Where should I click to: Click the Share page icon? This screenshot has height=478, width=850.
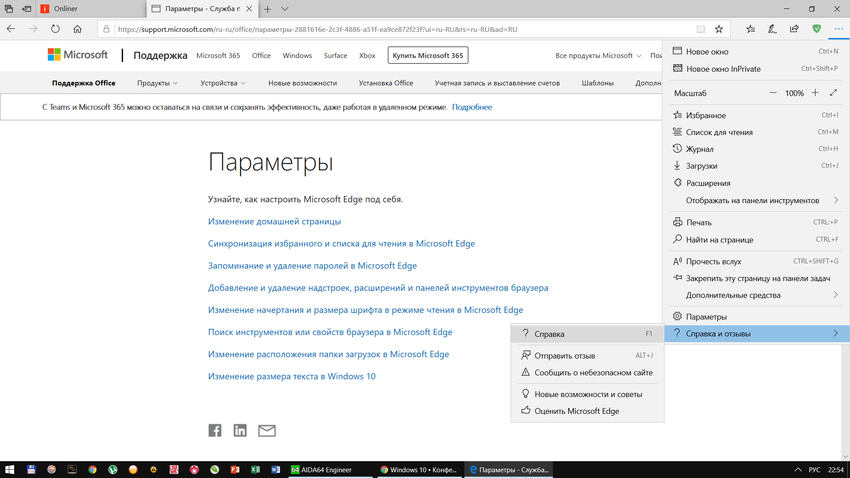point(794,29)
